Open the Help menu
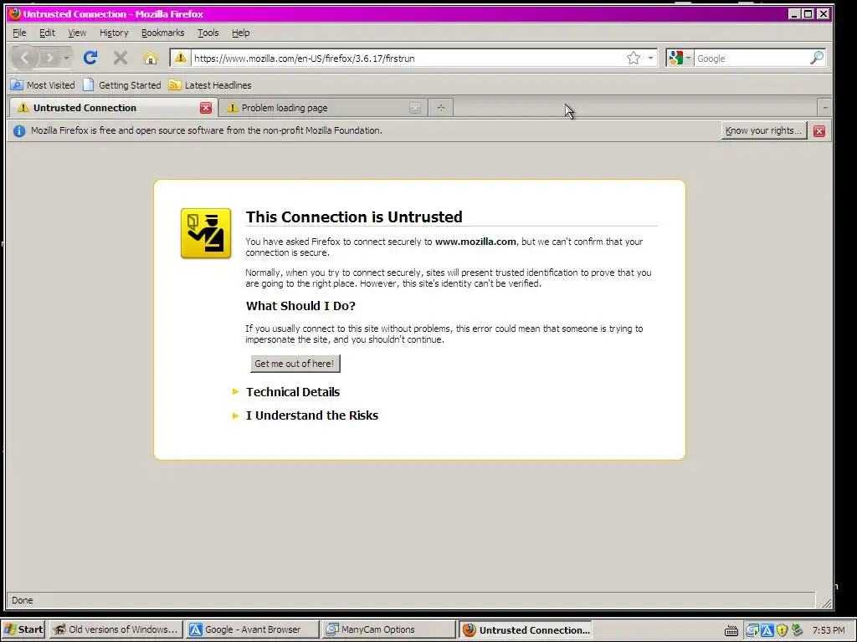The width and height of the screenshot is (857, 642). click(240, 33)
